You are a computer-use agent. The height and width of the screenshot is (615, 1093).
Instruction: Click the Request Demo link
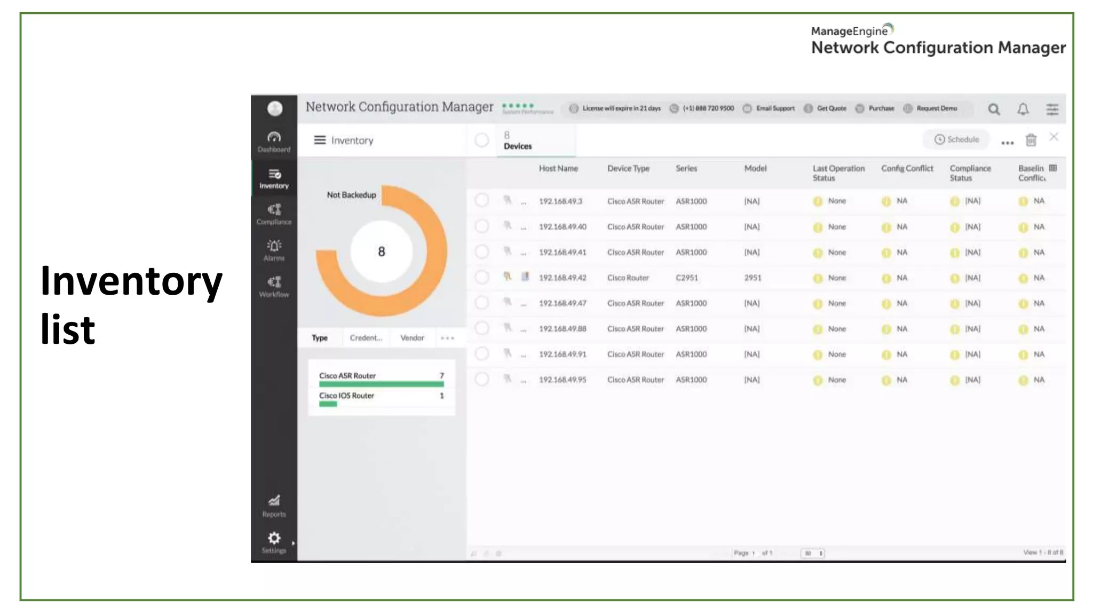pos(936,108)
